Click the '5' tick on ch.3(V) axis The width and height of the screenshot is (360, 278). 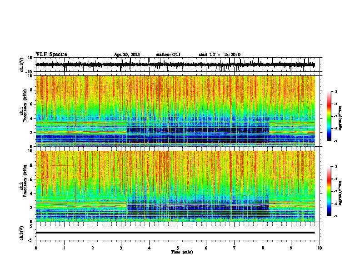[x=31, y=226]
